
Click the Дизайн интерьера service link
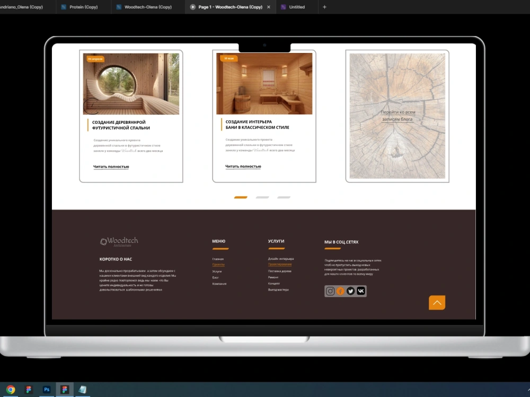[x=281, y=259]
